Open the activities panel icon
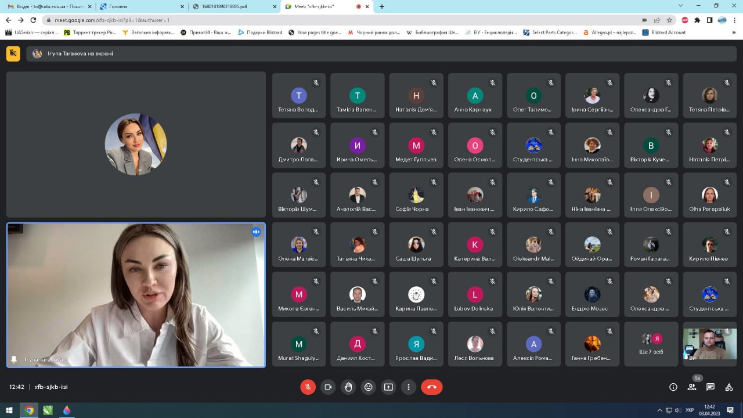 click(x=729, y=387)
